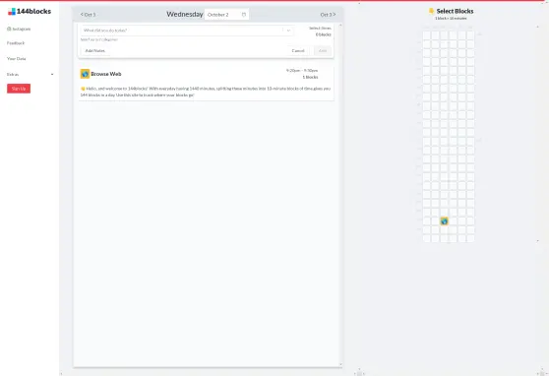Click the block grid scrollbar down arrow
The image size is (549, 376).
pos(538,241)
